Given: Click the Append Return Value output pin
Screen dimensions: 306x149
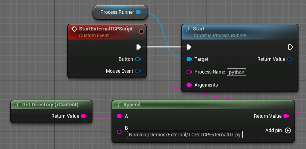Looking at the screenshot, I should click(286, 116).
